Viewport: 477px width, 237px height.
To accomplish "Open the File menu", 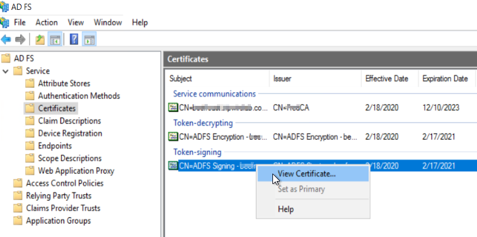I will tap(20, 23).
